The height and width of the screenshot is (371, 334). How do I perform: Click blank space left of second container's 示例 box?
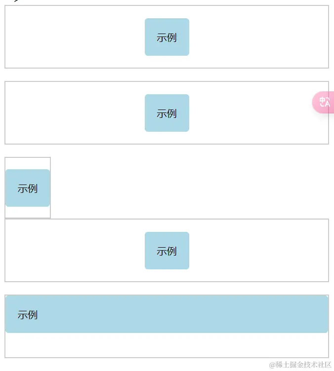coord(75,113)
